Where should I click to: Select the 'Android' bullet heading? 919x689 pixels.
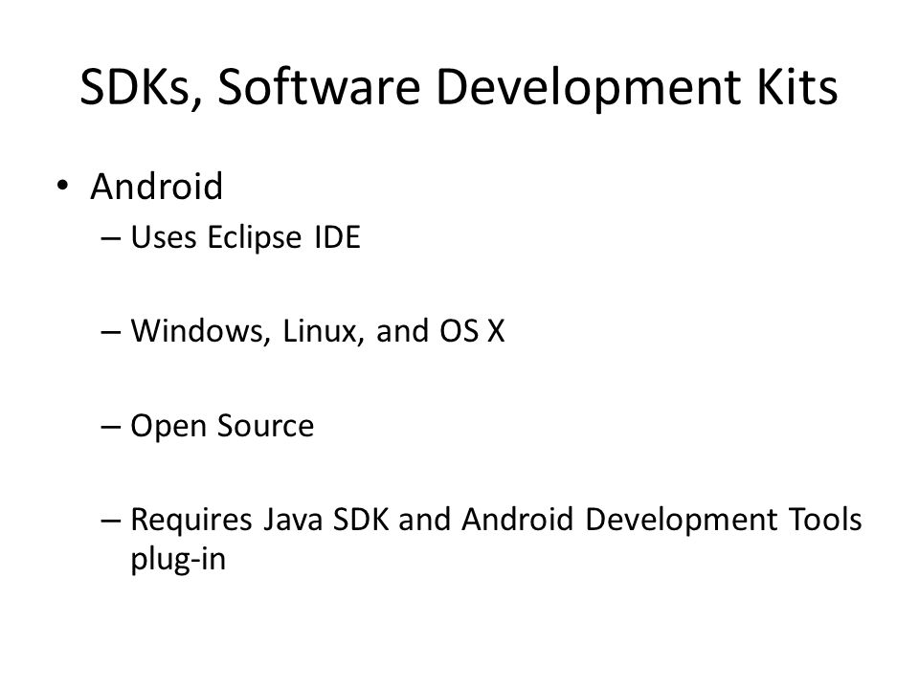pyautogui.click(x=156, y=187)
